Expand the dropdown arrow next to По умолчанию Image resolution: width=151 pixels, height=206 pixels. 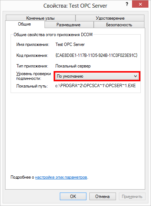pos(135,76)
